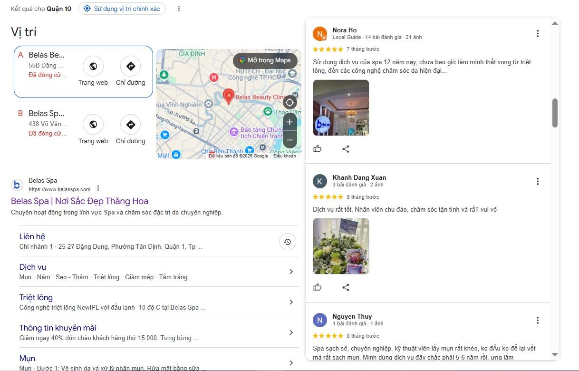Click Nora Ho's profile avatar
The width and height of the screenshot is (579, 371).
(320, 34)
